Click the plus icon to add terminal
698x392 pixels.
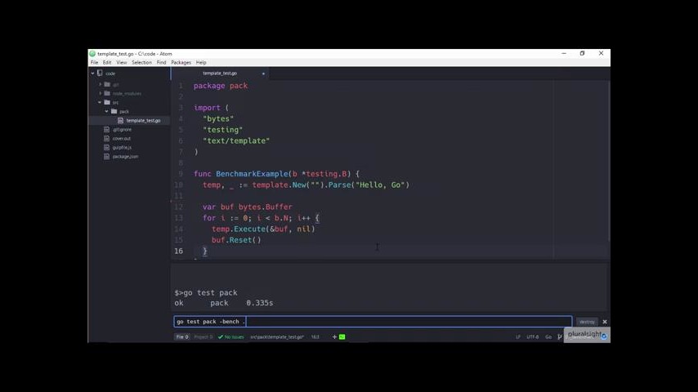[x=334, y=336]
